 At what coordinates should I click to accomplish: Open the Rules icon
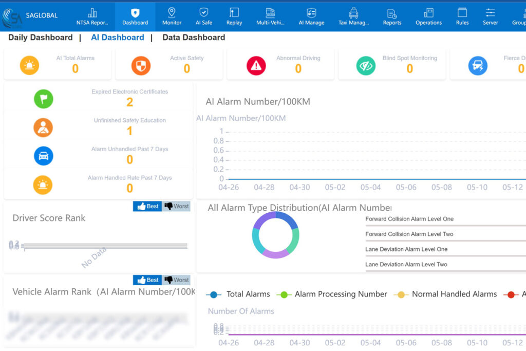462,13
